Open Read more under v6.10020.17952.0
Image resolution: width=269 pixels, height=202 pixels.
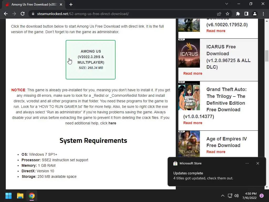click(216, 31)
